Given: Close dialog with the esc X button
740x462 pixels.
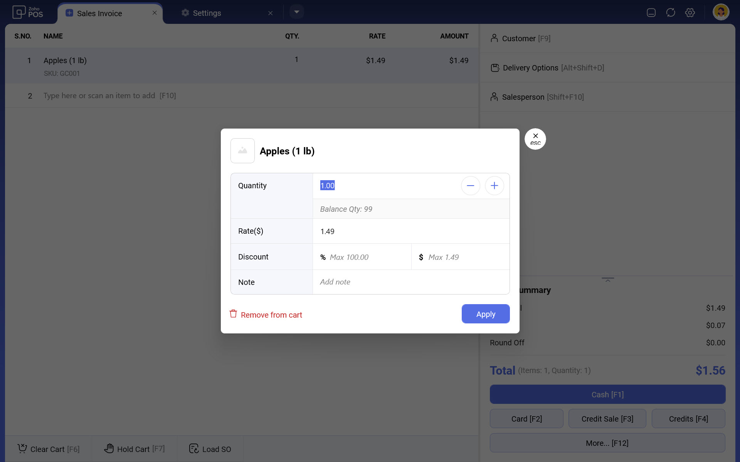Looking at the screenshot, I should click(535, 139).
